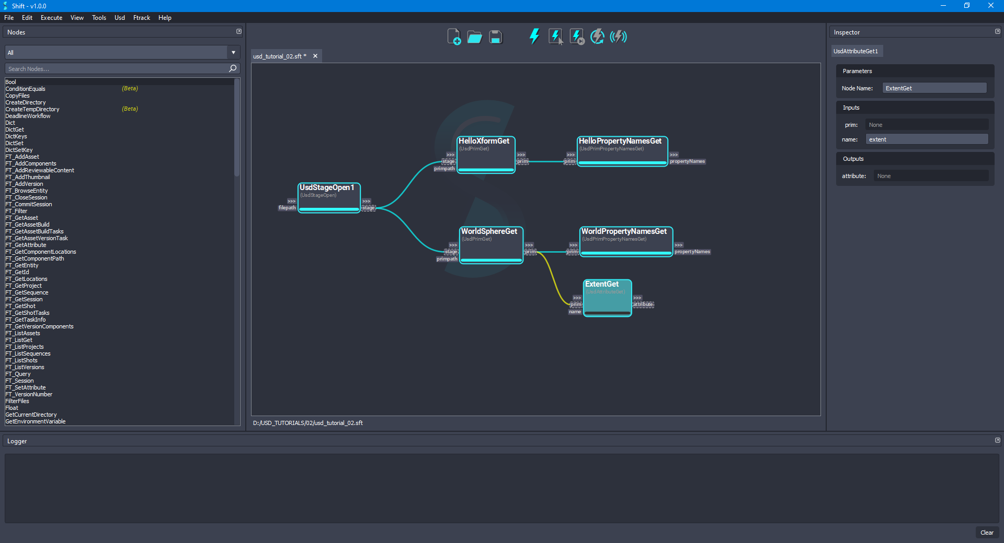Screen dimensions: 1004x543
Task: Execute graph up to a chosen node
Action: pos(576,37)
